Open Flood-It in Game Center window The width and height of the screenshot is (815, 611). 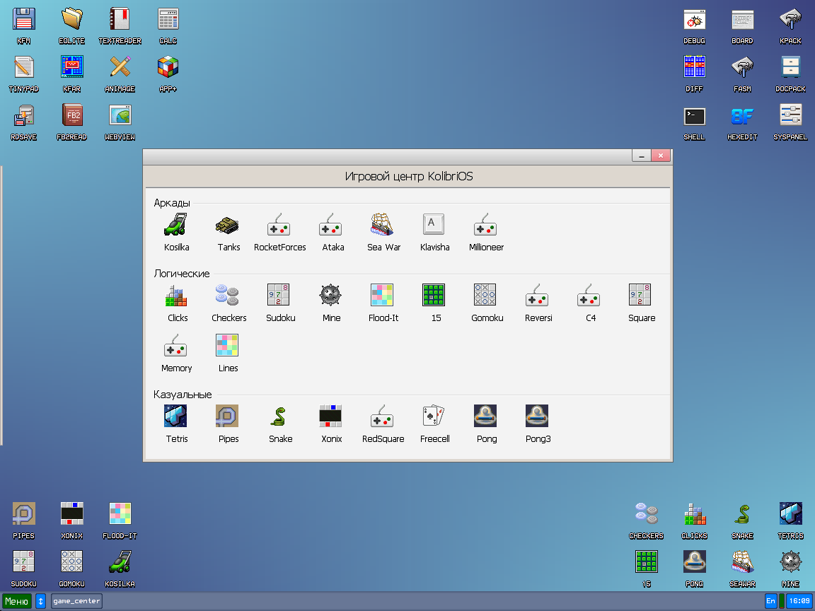coord(383,303)
